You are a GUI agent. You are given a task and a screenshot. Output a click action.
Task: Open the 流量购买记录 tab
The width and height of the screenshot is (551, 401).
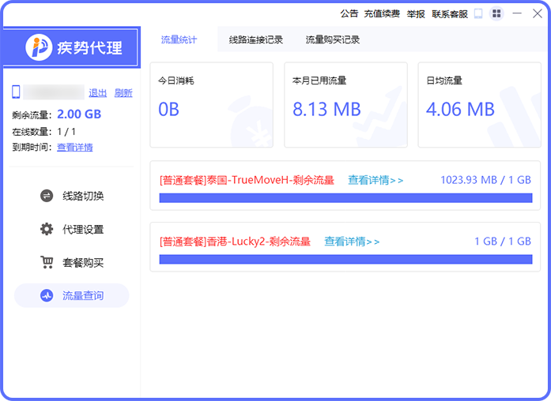[333, 39]
